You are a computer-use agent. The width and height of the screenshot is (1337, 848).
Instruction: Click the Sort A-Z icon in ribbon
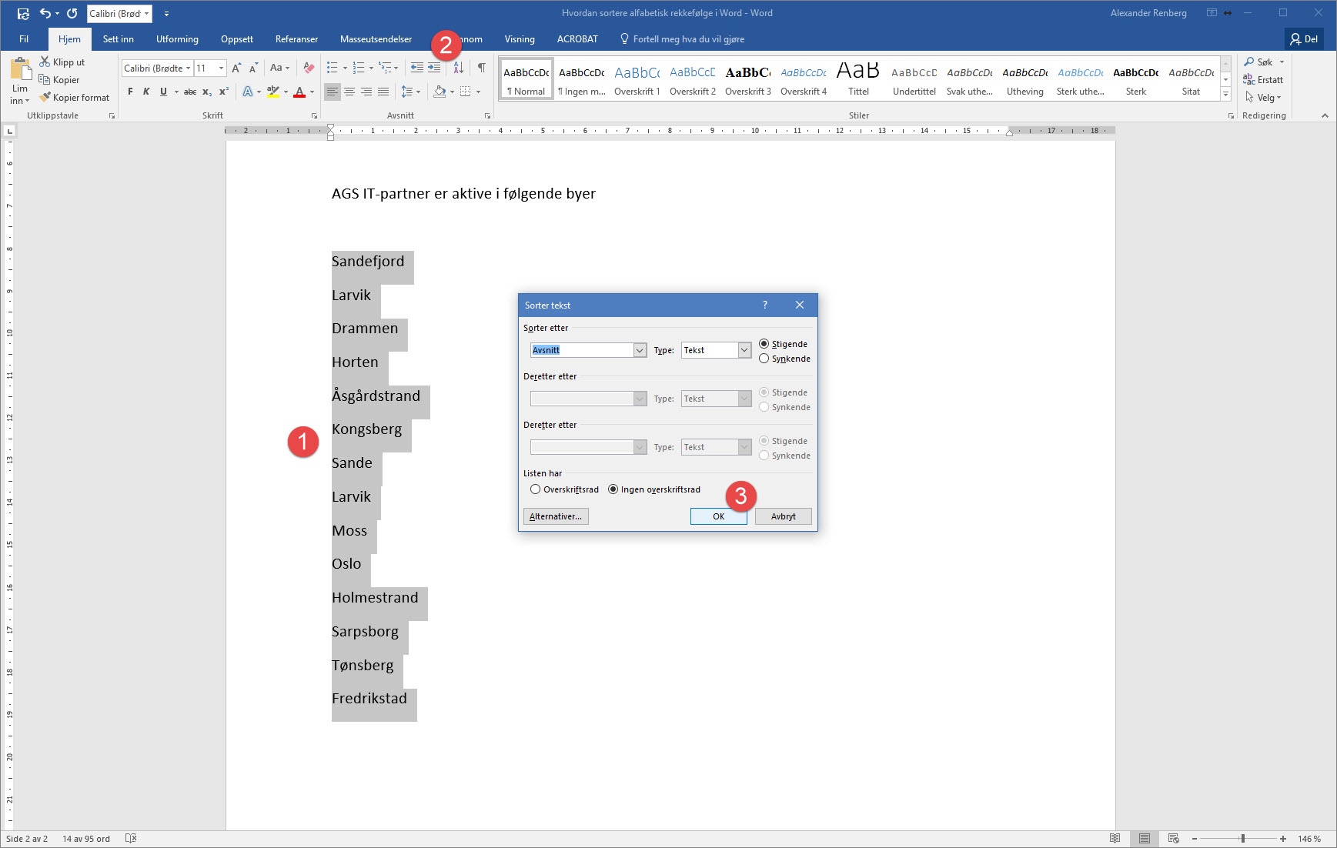pos(458,68)
